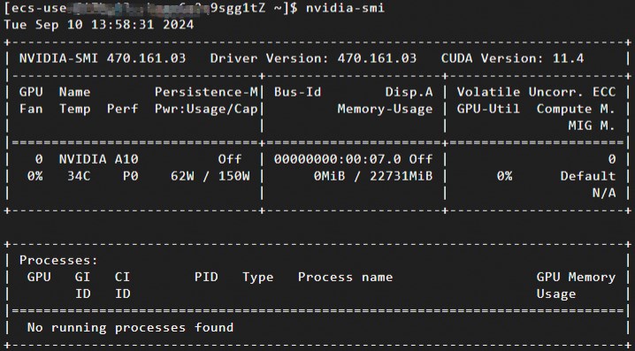Viewport: 635px width, 351px height.
Task: Click the 'Compute M.' header
Action: tap(576, 109)
